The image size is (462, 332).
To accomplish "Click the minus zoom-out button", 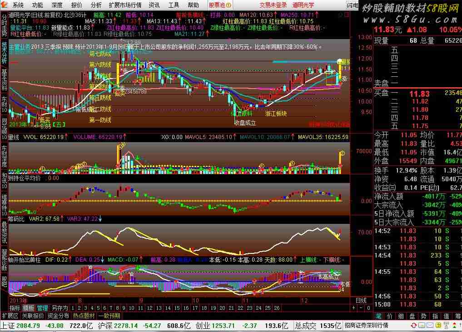I will (361, 308).
